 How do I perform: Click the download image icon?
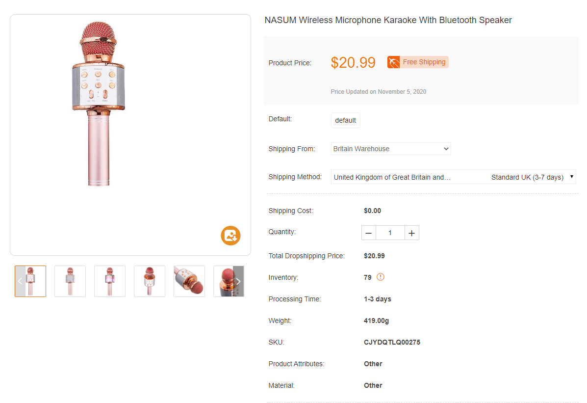(230, 235)
